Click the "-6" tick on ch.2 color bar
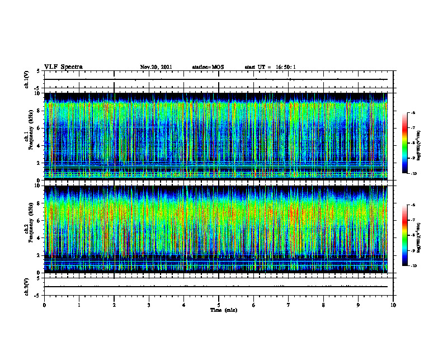Viewport: 443px width, 342px height. 413,205
